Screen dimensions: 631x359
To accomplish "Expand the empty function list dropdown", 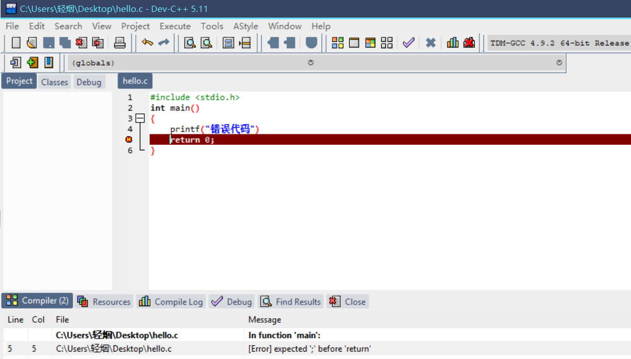I will [x=559, y=63].
